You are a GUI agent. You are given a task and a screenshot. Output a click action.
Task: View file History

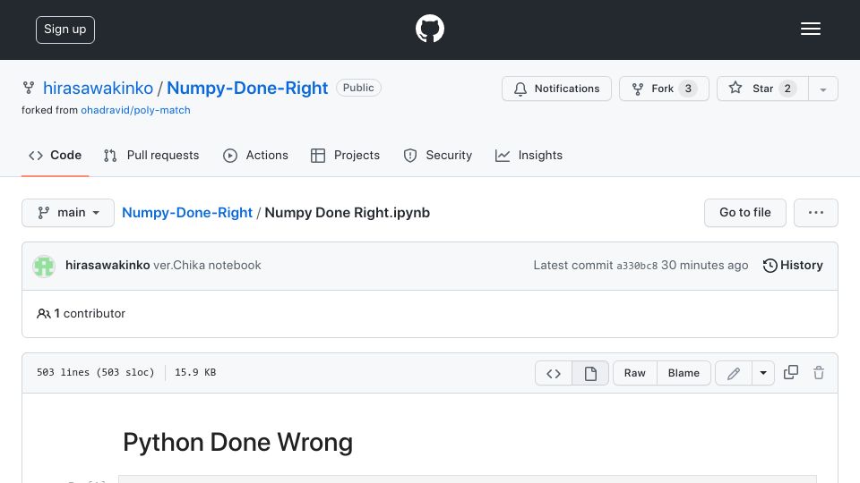click(793, 265)
